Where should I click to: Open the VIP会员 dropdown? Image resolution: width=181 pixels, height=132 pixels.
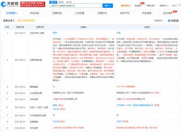coord(126,5)
